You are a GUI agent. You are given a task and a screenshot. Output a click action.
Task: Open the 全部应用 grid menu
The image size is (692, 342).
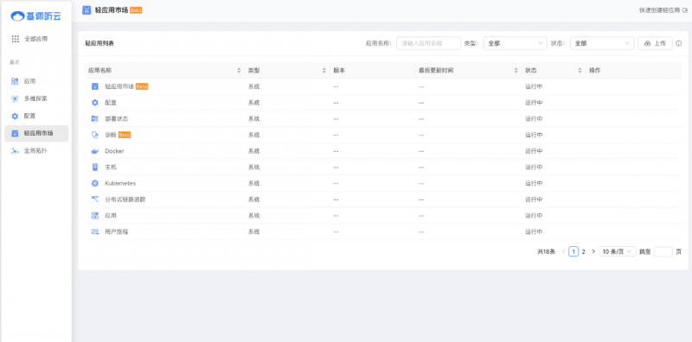tap(16, 39)
